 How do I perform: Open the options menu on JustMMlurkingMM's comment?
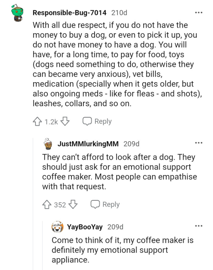[x=199, y=143]
